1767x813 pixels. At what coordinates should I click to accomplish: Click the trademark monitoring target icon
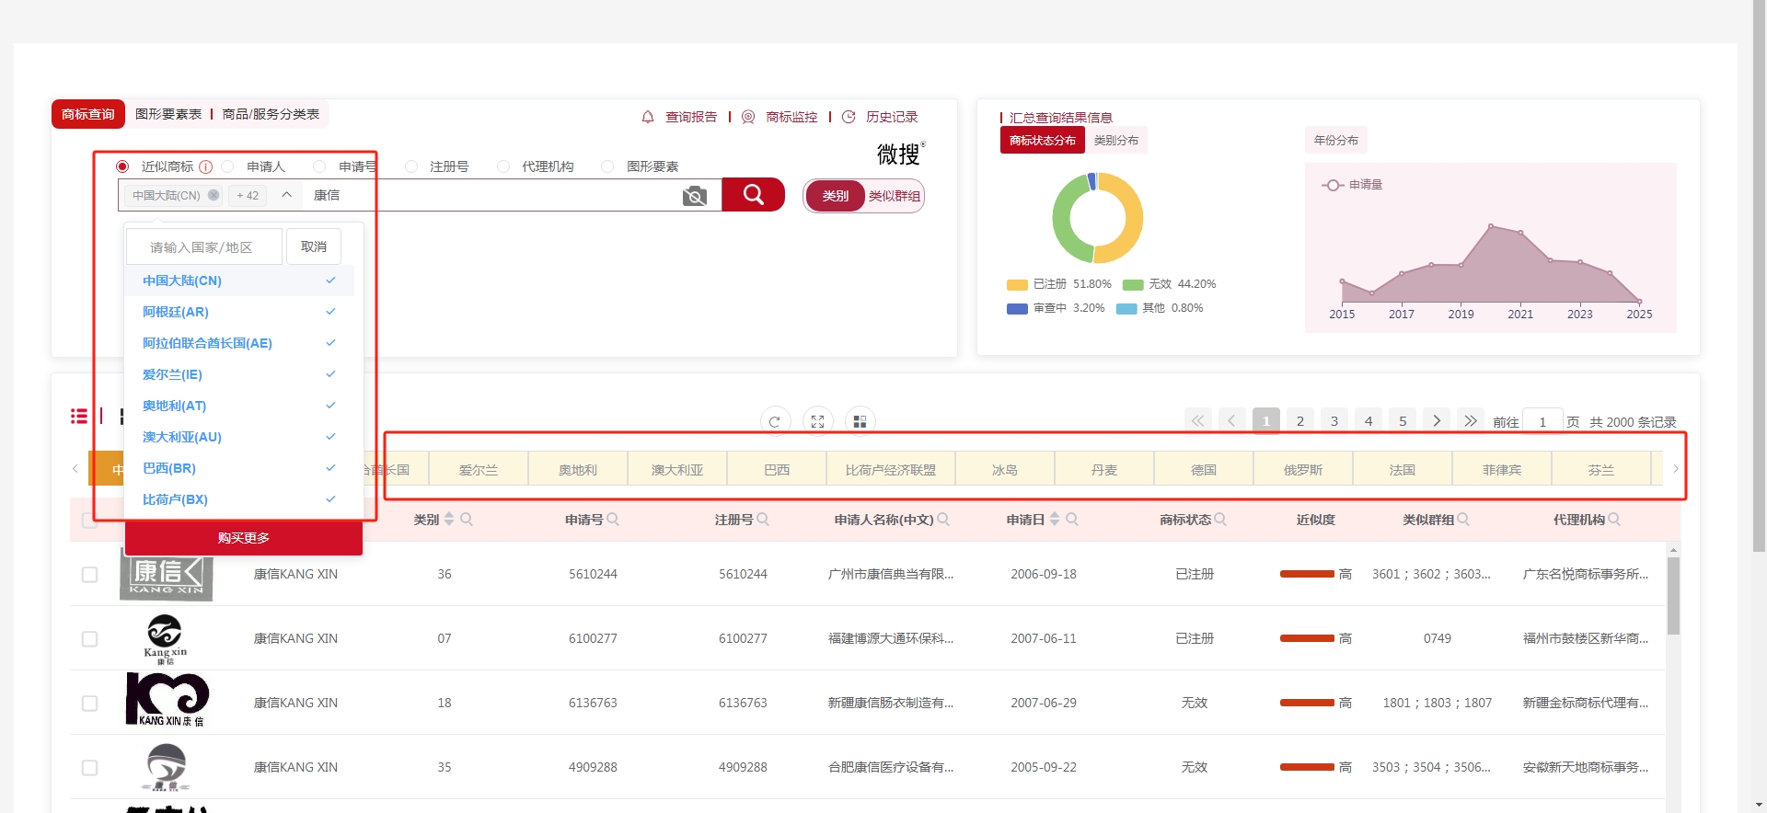pos(748,117)
